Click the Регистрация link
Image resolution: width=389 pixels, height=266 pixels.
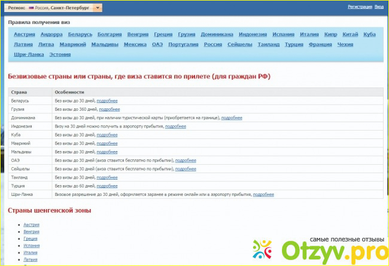[360, 7]
